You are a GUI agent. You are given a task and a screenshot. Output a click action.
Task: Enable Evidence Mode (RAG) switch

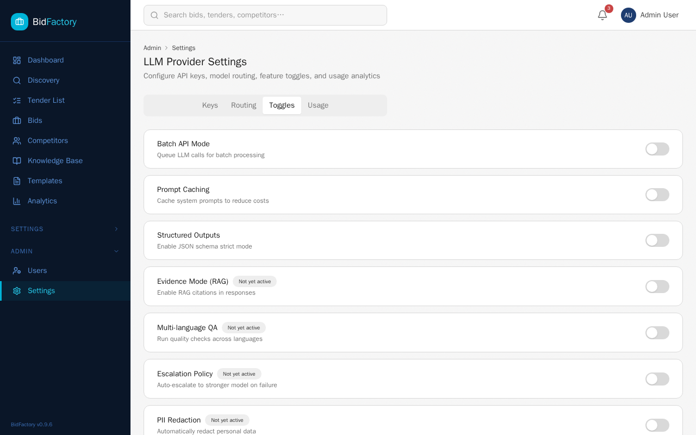click(x=657, y=287)
